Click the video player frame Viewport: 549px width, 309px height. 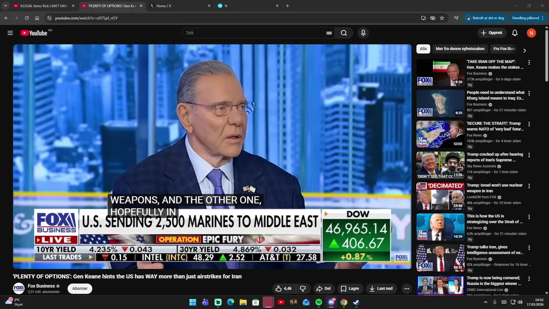coord(212,157)
